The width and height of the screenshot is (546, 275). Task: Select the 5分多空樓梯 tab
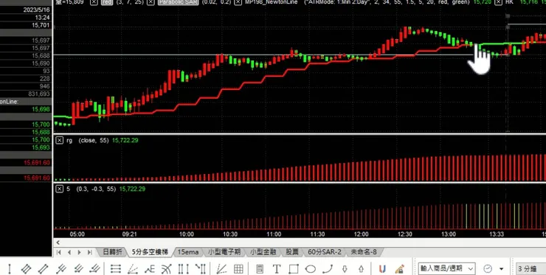point(150,251)
